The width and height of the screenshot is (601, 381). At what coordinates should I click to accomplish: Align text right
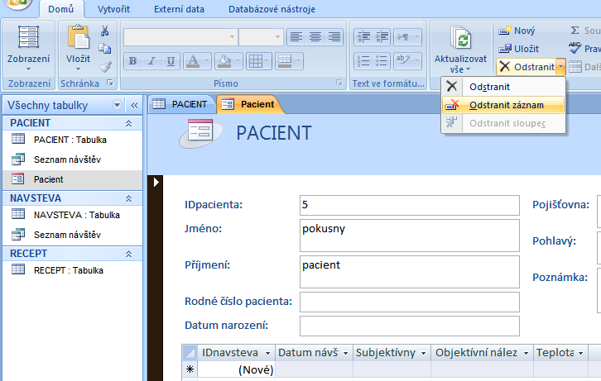[x=334, y=37]
